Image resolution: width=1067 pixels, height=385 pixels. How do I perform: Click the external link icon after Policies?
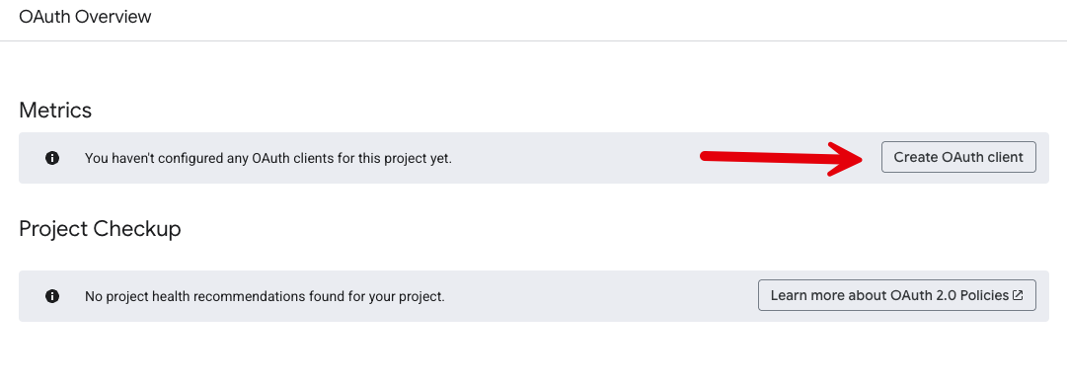[1018, 295]
